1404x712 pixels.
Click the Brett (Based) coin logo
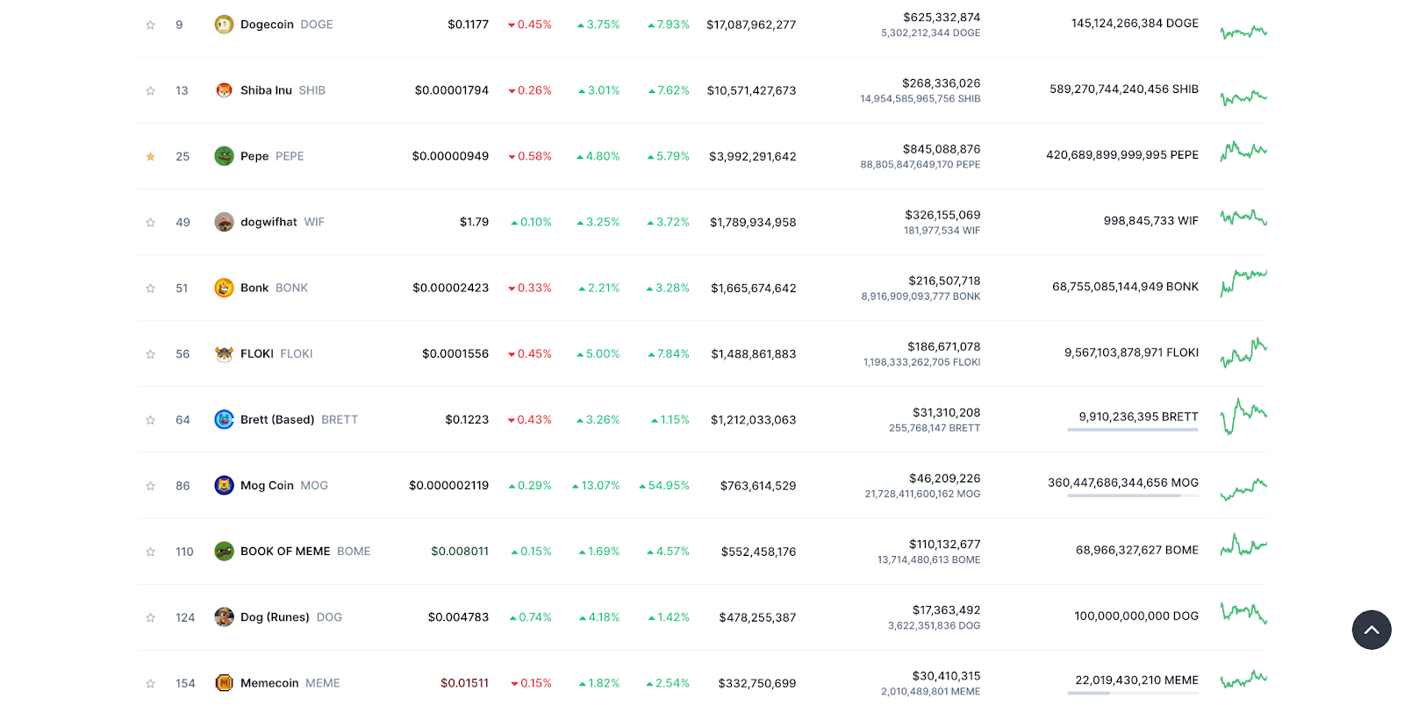click(224, 419)
